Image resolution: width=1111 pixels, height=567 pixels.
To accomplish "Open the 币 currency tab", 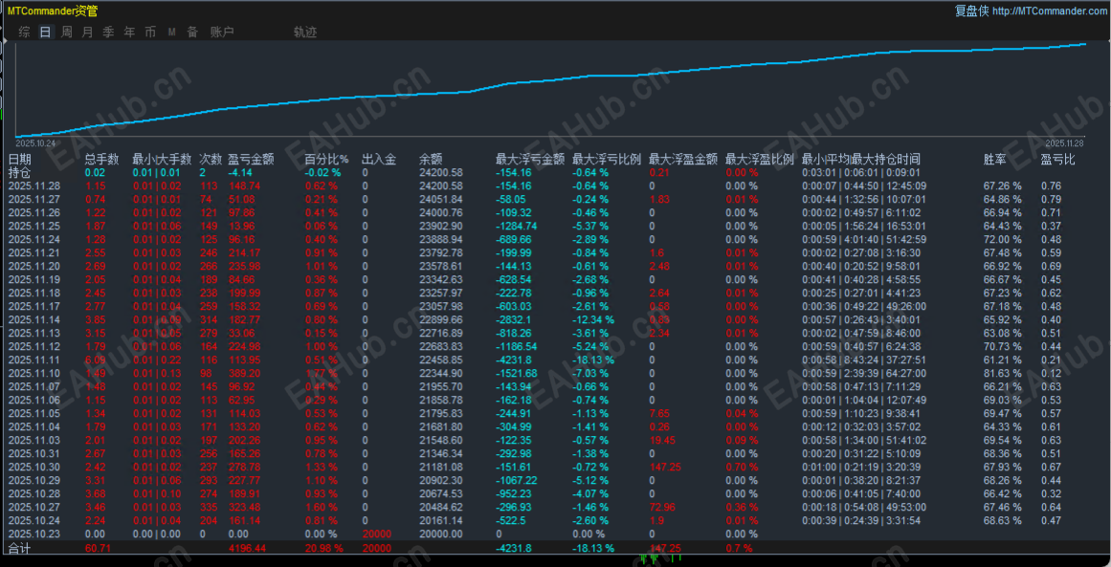I will click(150, 32).
